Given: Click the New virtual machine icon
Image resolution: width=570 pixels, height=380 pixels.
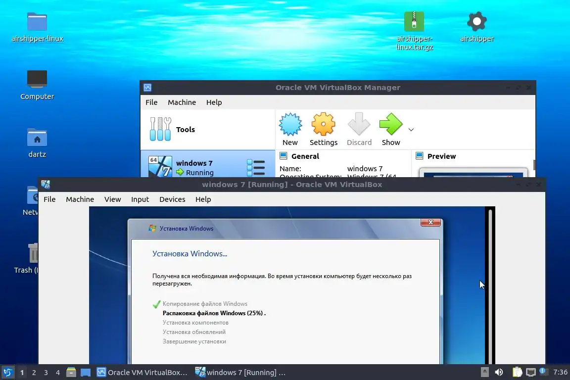Looking at the screenshot, I should point(290,124).
